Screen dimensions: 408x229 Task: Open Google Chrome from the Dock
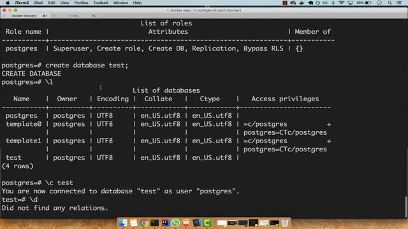(143, 223)
